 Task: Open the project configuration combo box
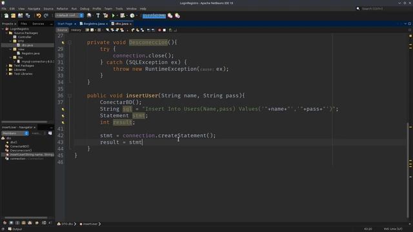click(x=69, y=15)
